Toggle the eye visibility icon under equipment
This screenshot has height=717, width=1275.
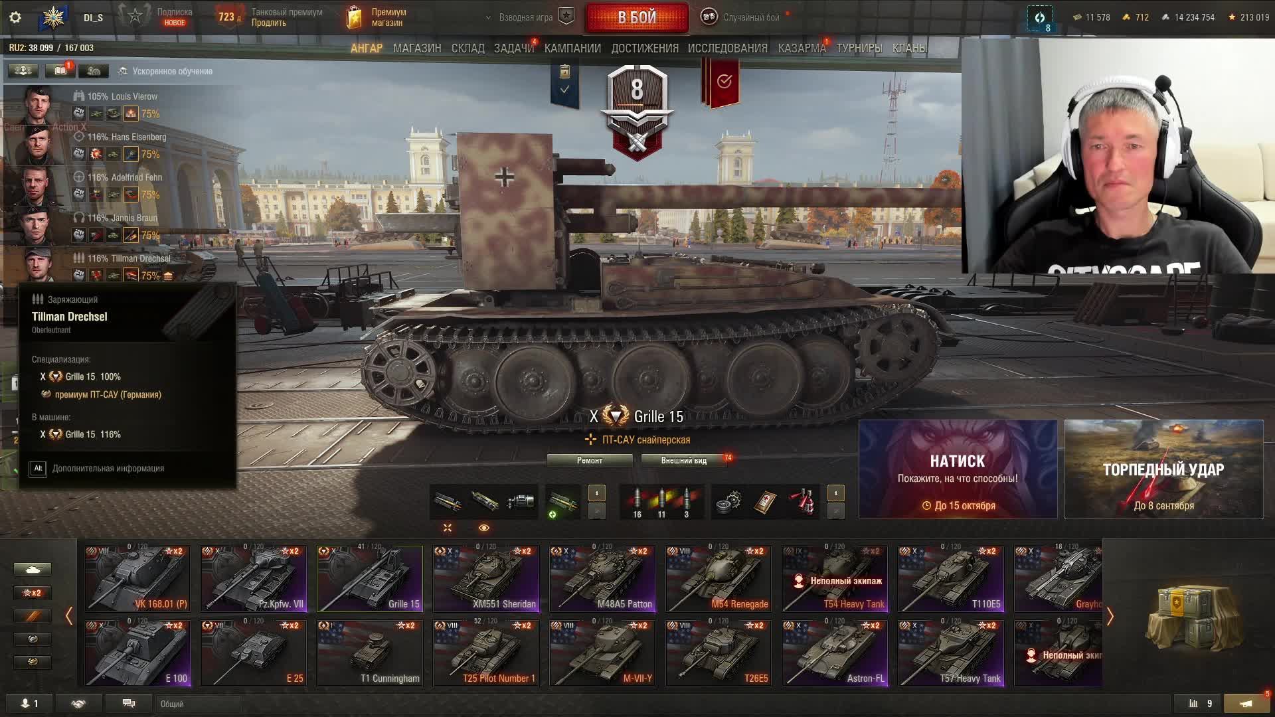[483, 528]
